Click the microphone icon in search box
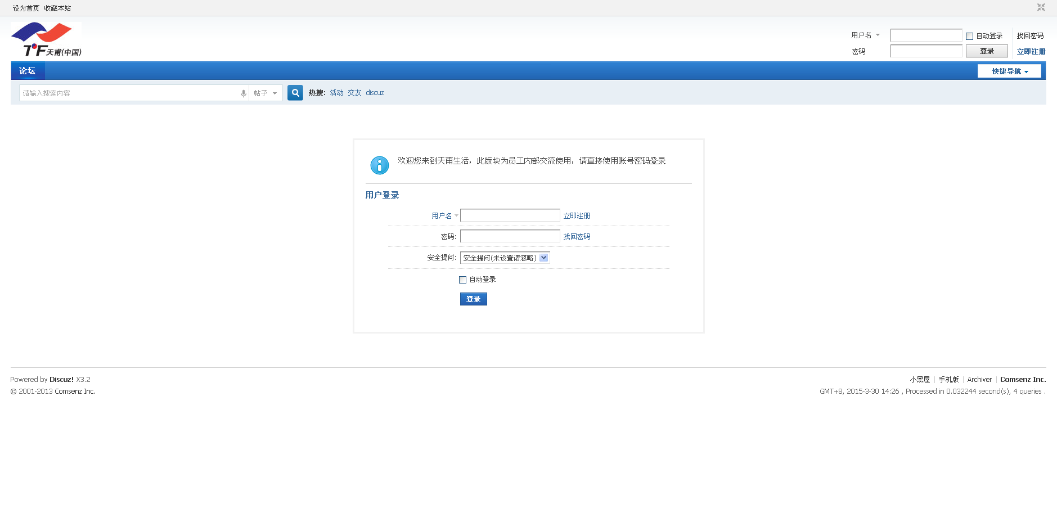Viewport: 1057px width, 531px height. [243, 93]
